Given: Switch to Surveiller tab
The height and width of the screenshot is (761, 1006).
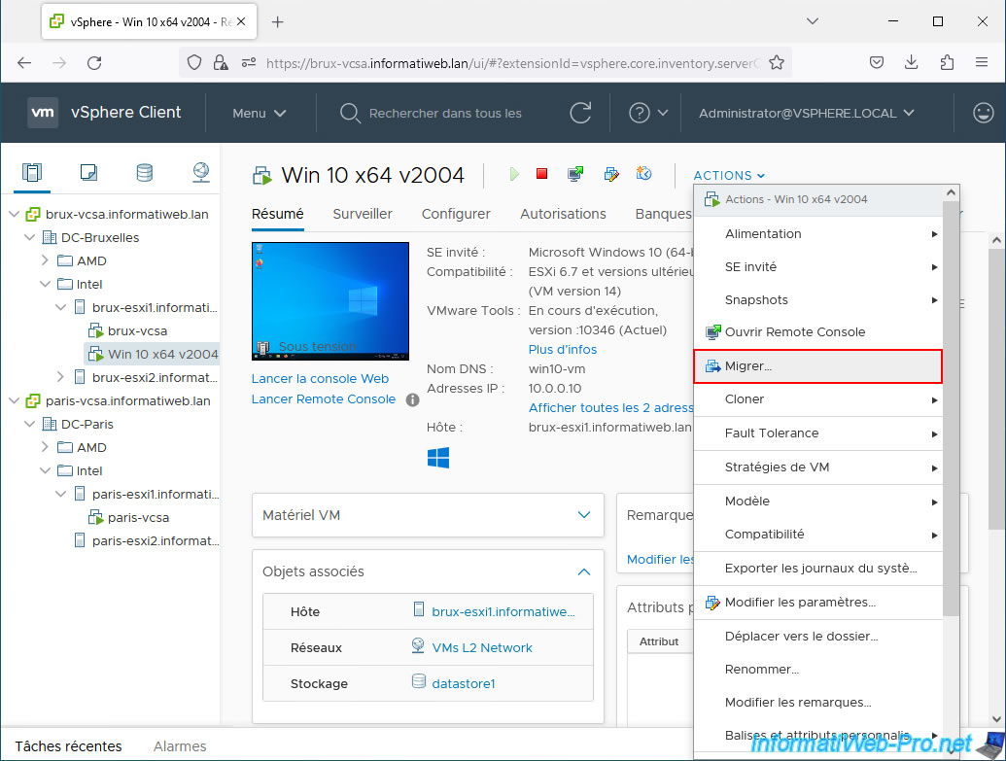Looking at the screenshot, I should click(363, 214).
